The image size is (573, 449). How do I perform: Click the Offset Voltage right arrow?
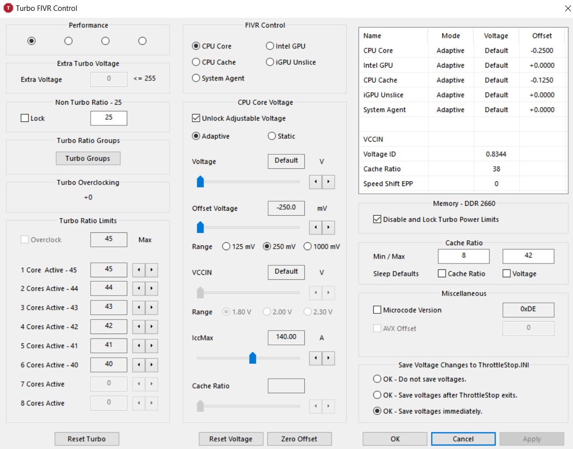[328, 227]
